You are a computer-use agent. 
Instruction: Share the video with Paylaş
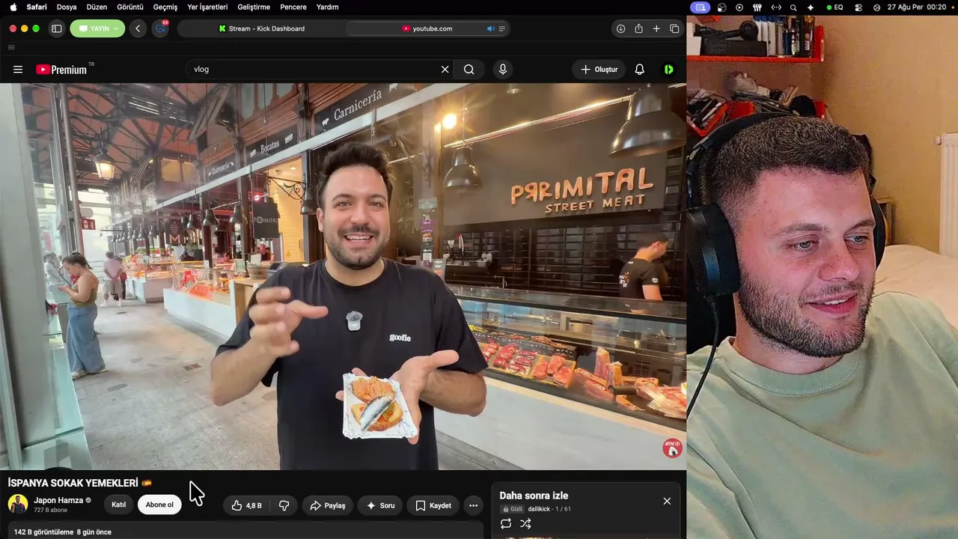coord(328,505)
